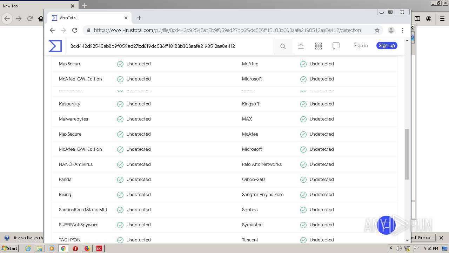
Task: Open the Chrome profile avatar icon
Action: coord(391,30)
